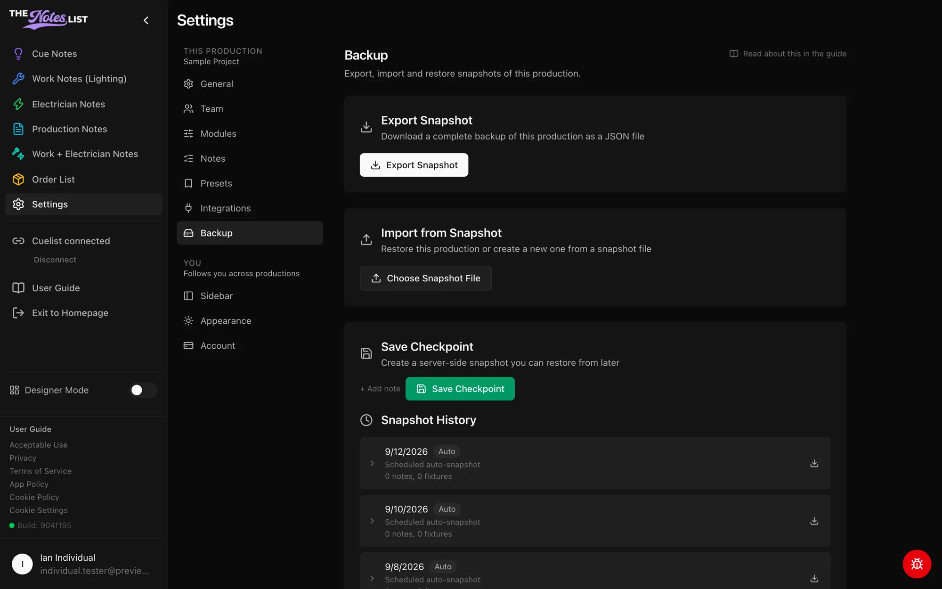This screenshot has height=589, width=942.
Task: Expand the 9/12/2026 snapshot entry
Action: coord(372,464)
